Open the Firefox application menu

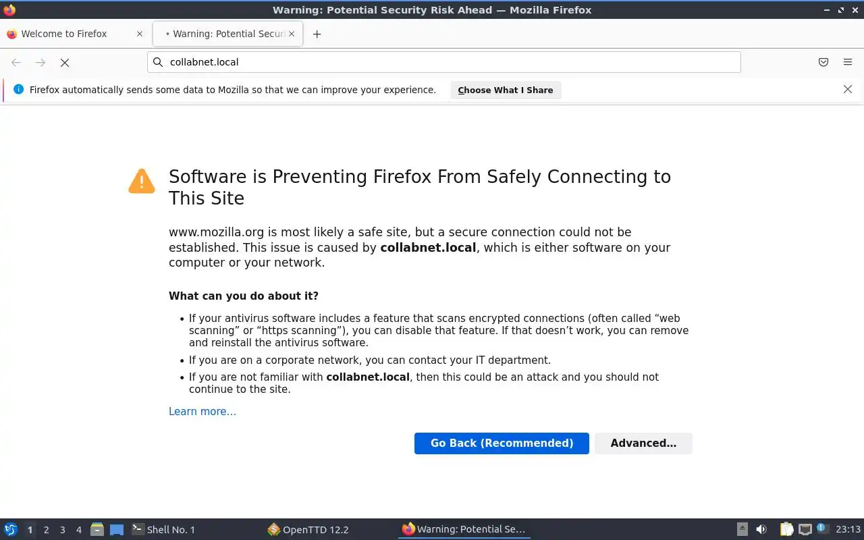pyautogui.click(x=848, y=62)
